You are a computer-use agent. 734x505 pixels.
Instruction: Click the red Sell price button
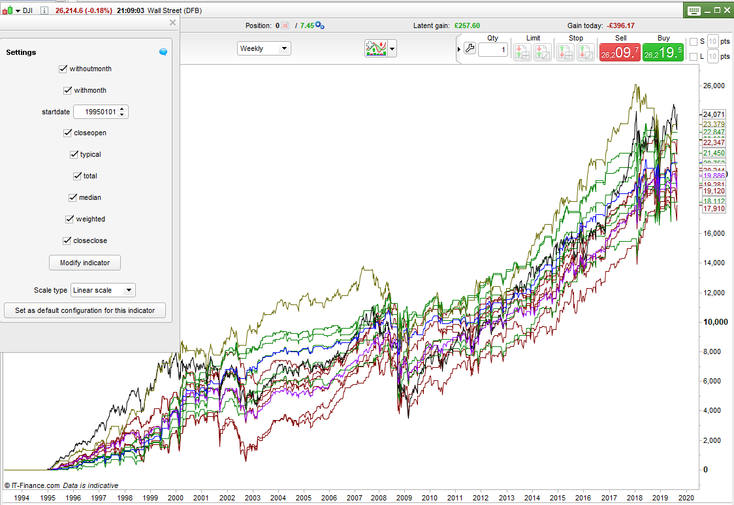tap(620, 52)
